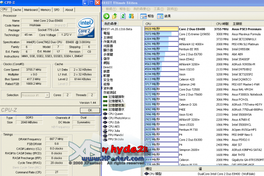Select the CPU PhotoWorxx benchmark
The image size is (264, 176).
click(x=119, y=118)
